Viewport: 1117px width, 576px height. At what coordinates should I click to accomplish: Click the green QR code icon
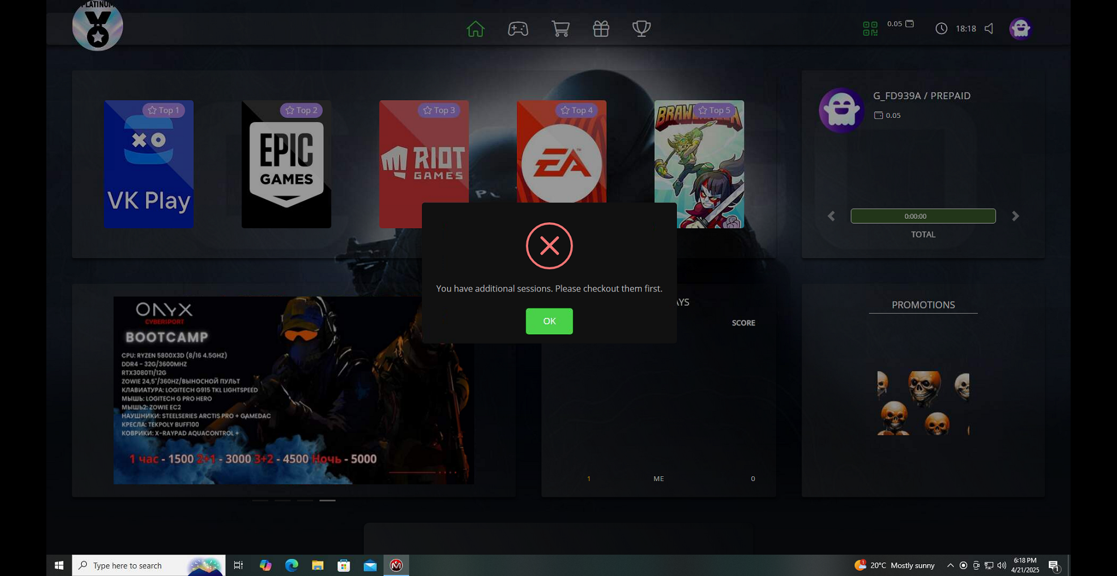coord(870,29)
